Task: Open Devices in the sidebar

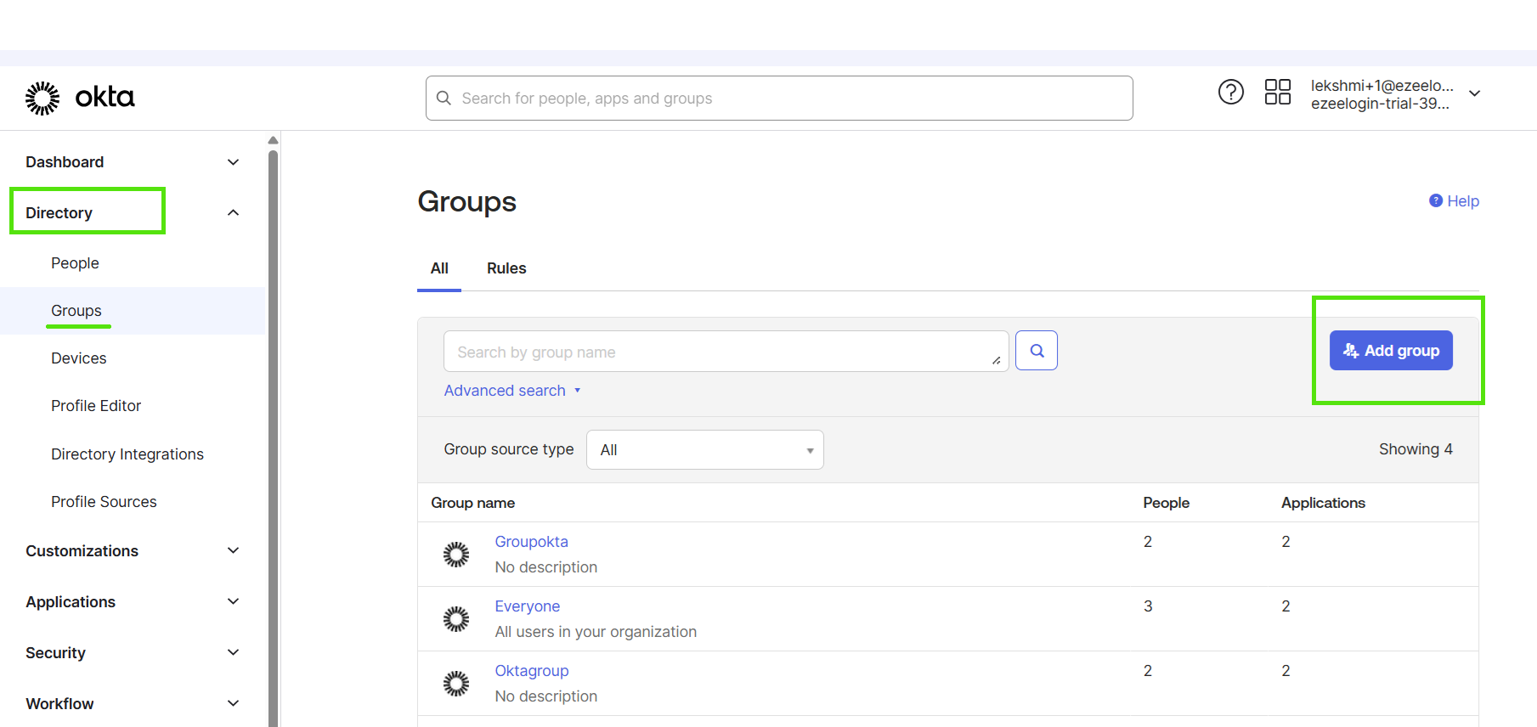Action: [x=79, y=358]
